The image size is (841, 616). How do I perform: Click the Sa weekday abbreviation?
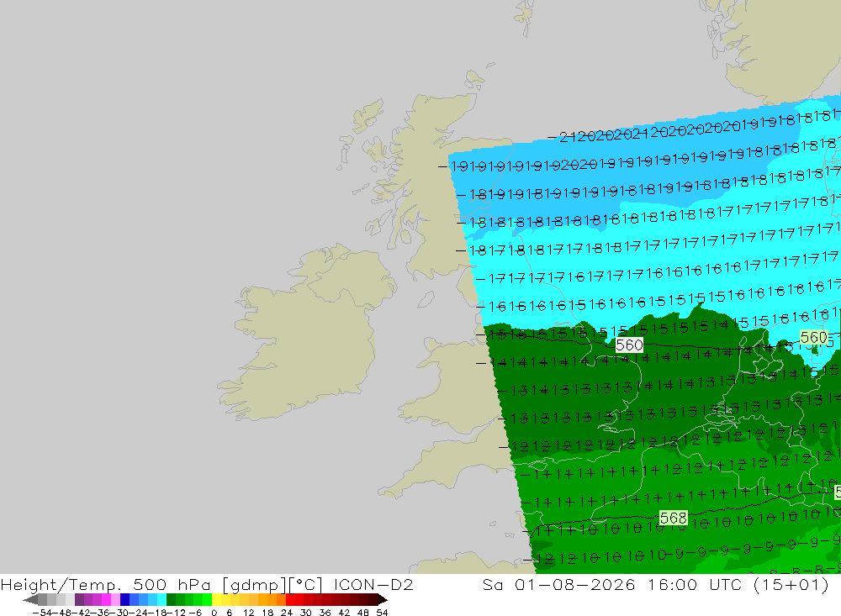pos(492,584)
